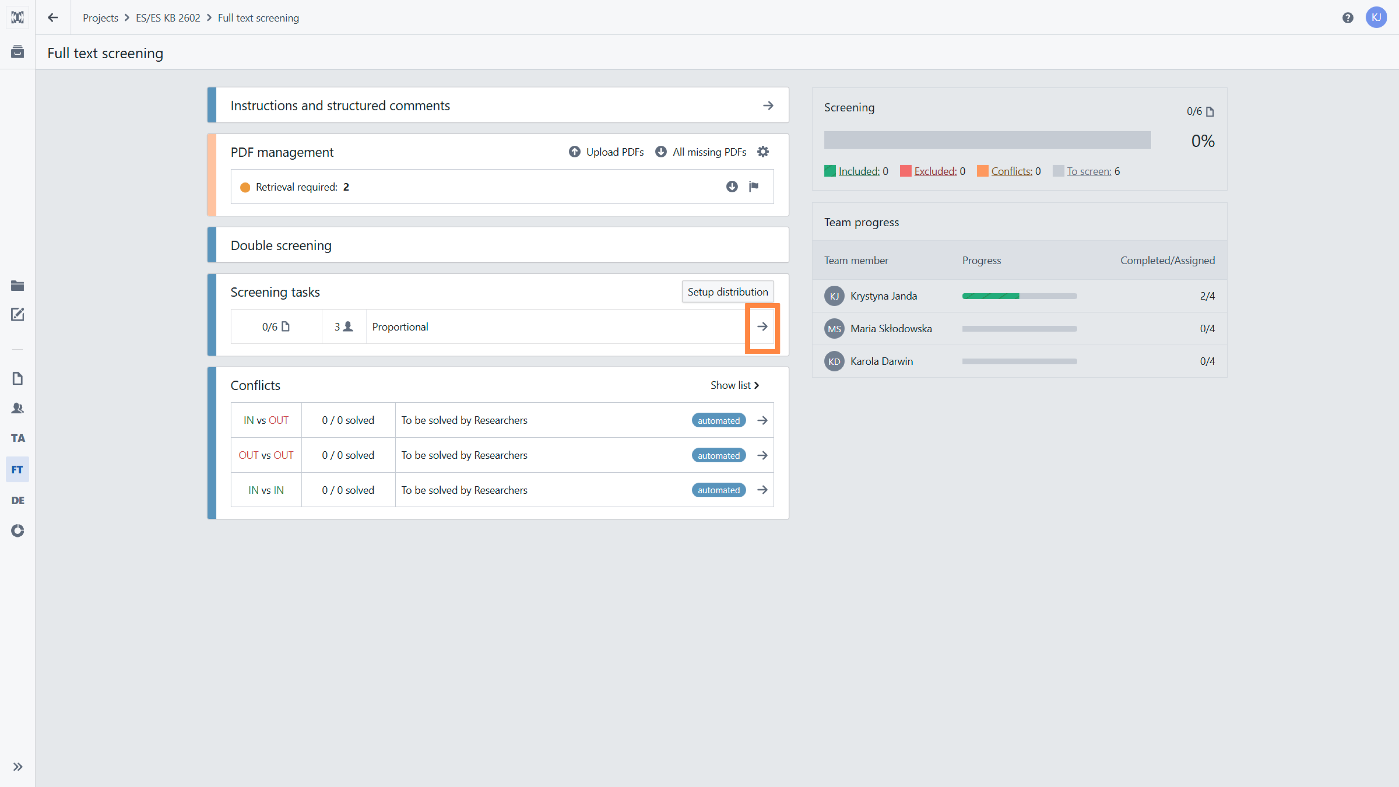
Task: Open PDF management settings gear
Action: (x=763, y=152)
